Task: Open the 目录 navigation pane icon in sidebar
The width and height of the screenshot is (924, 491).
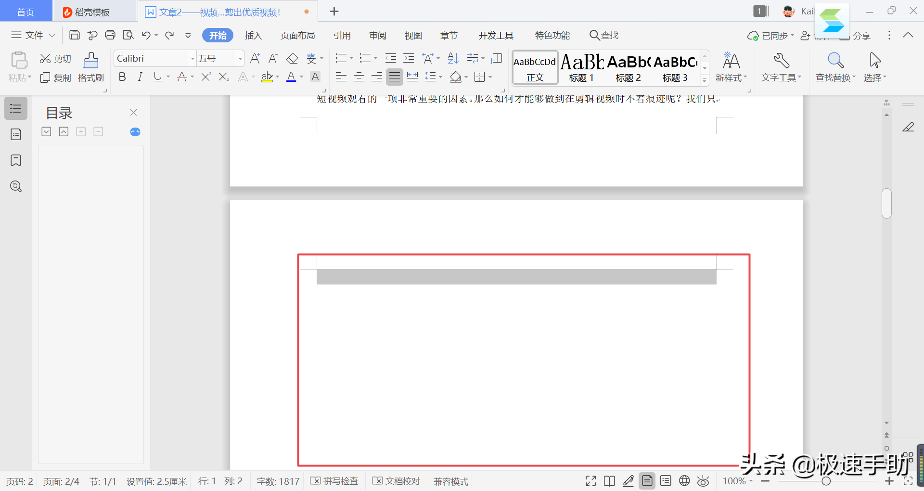Action: point(15,108)
